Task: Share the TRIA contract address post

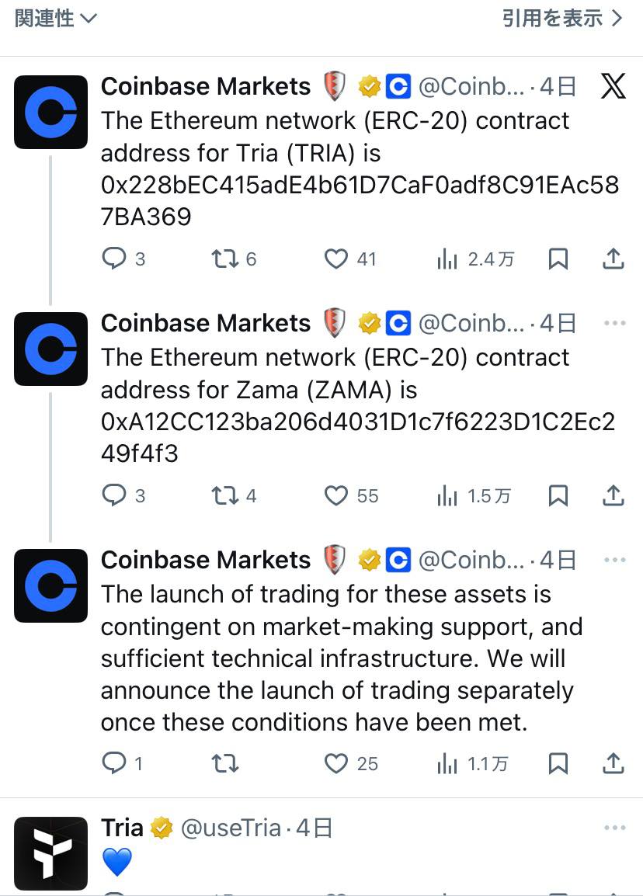Action: pyautogui.click(x=613, y=259)
